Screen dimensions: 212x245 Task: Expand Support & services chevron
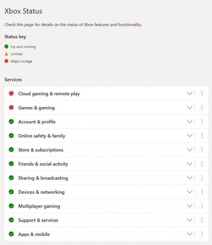pos(190,220)
